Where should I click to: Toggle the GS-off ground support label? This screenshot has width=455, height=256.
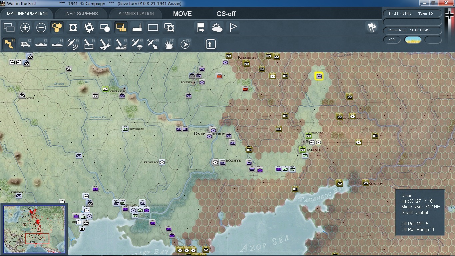(x=226, y=14)
